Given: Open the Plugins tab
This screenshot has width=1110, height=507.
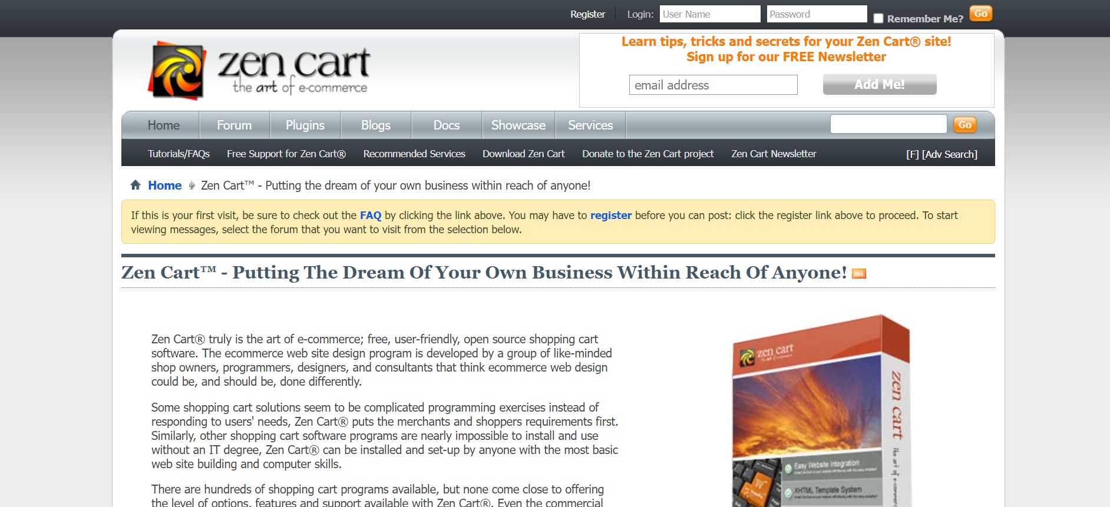Looking at the screenshot, I should (x=305, y=125).
